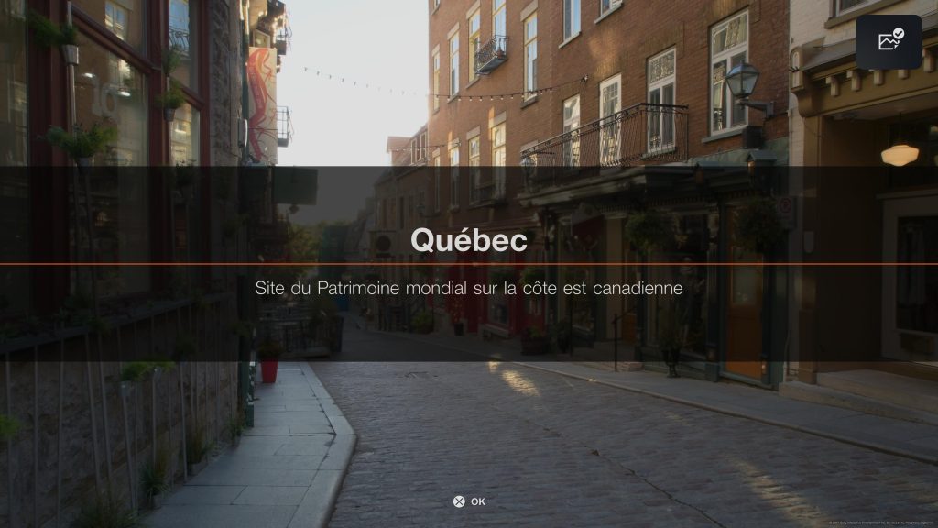The height and width of the screenshot is (528, 938).
Task: Click the glowing hanging ceiling lamp
Action: click(x=900, y=155)
